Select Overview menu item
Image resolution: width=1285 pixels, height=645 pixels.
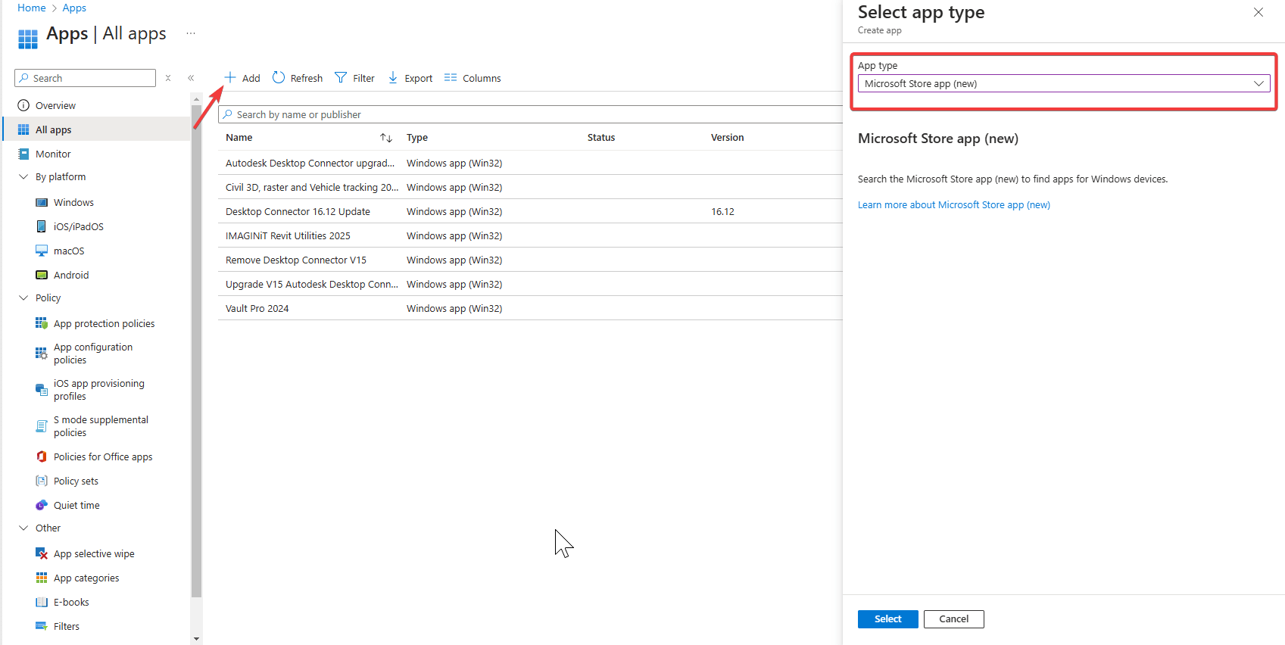(x=56, y=105)
